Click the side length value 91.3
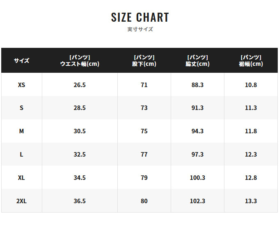279x231 pixels. 197,108
